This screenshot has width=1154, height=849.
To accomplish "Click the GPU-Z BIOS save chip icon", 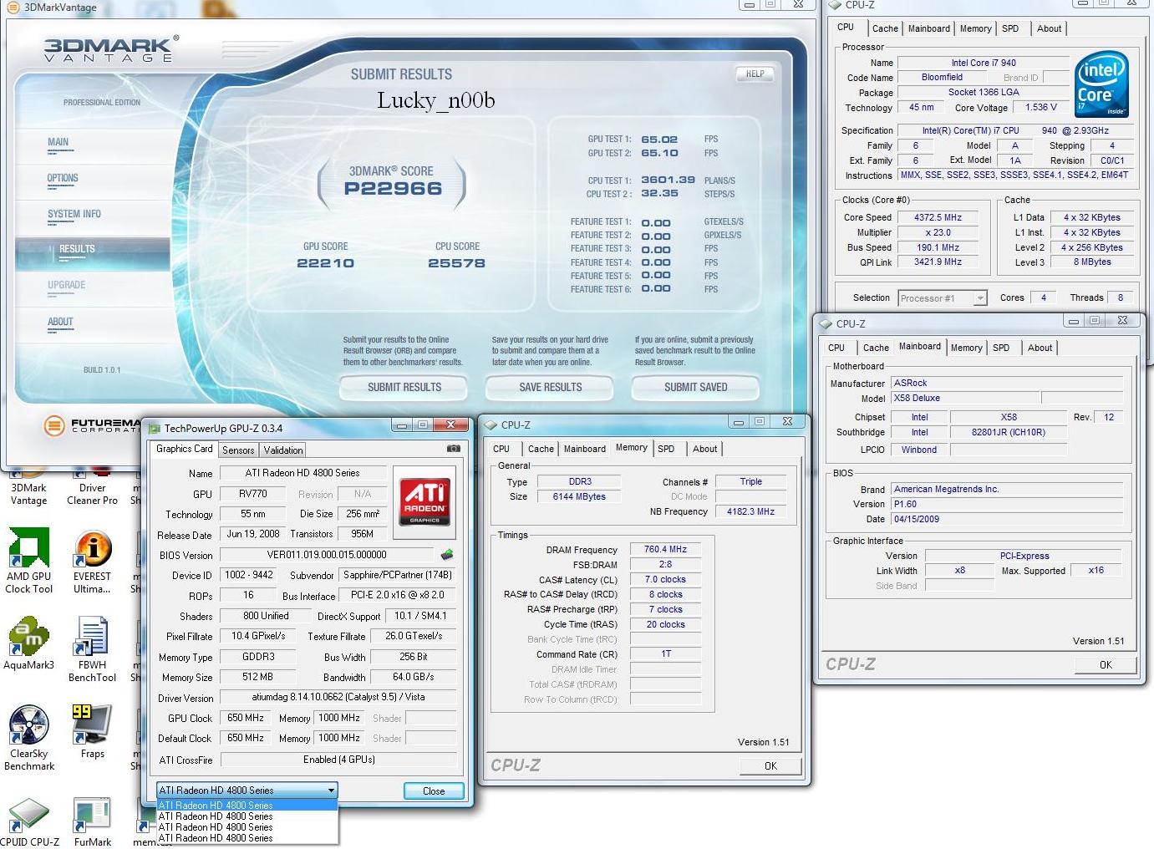I will [x=447, y=554].
